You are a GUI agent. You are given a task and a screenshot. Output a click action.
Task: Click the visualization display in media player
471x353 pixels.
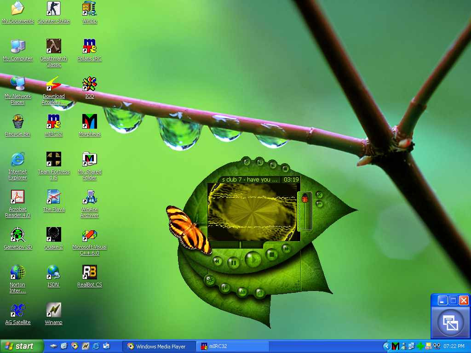(x=253, y=212)
